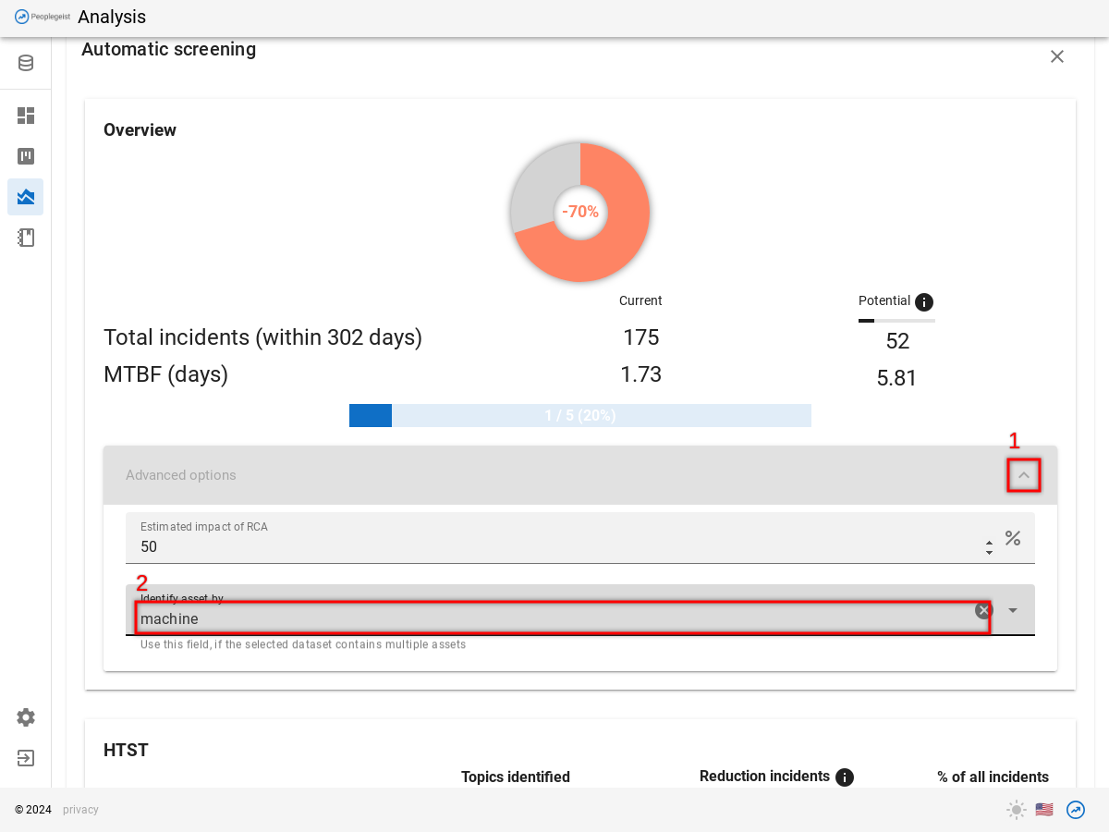This screenshot has width=1109, height=832.
Task: Click the stepper arrows on RCA impact
Action: tap(989, 547)
